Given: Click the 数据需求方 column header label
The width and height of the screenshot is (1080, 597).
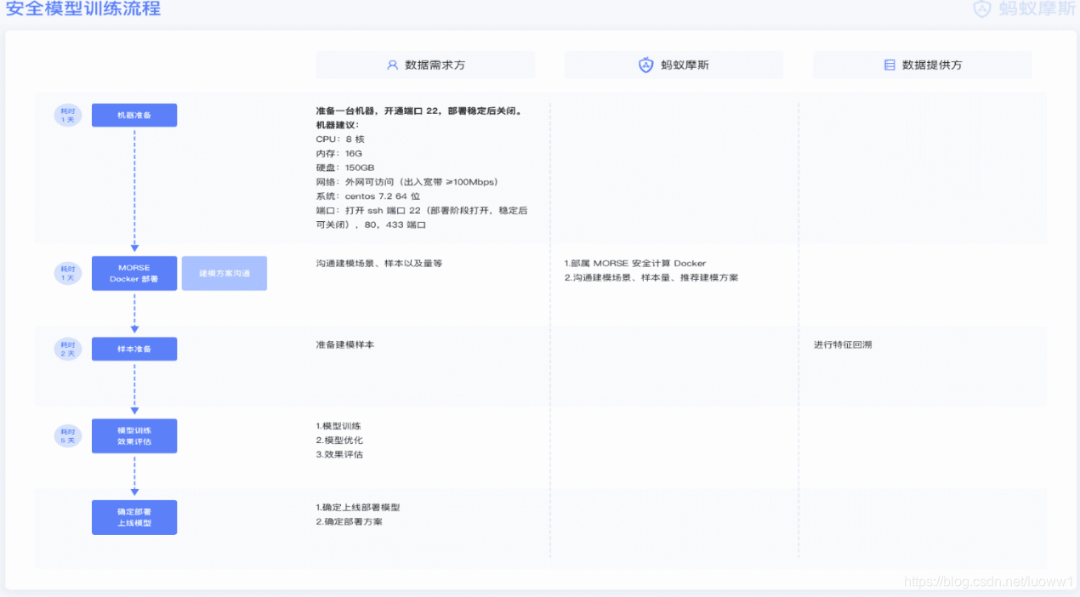Looking at the screenshot, I should [435, 65].
